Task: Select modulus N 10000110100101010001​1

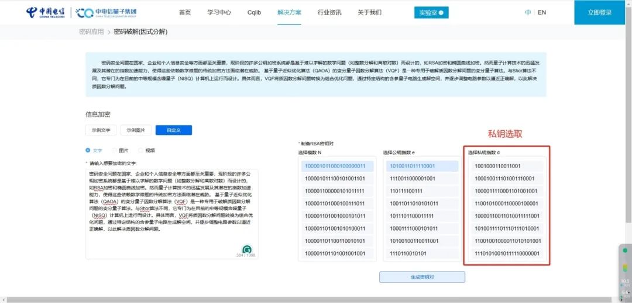Action: [338, 229]
